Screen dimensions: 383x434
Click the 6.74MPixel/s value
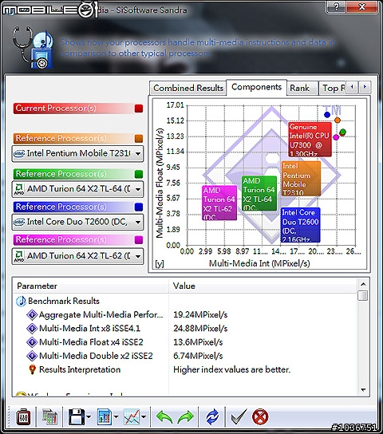198,356
